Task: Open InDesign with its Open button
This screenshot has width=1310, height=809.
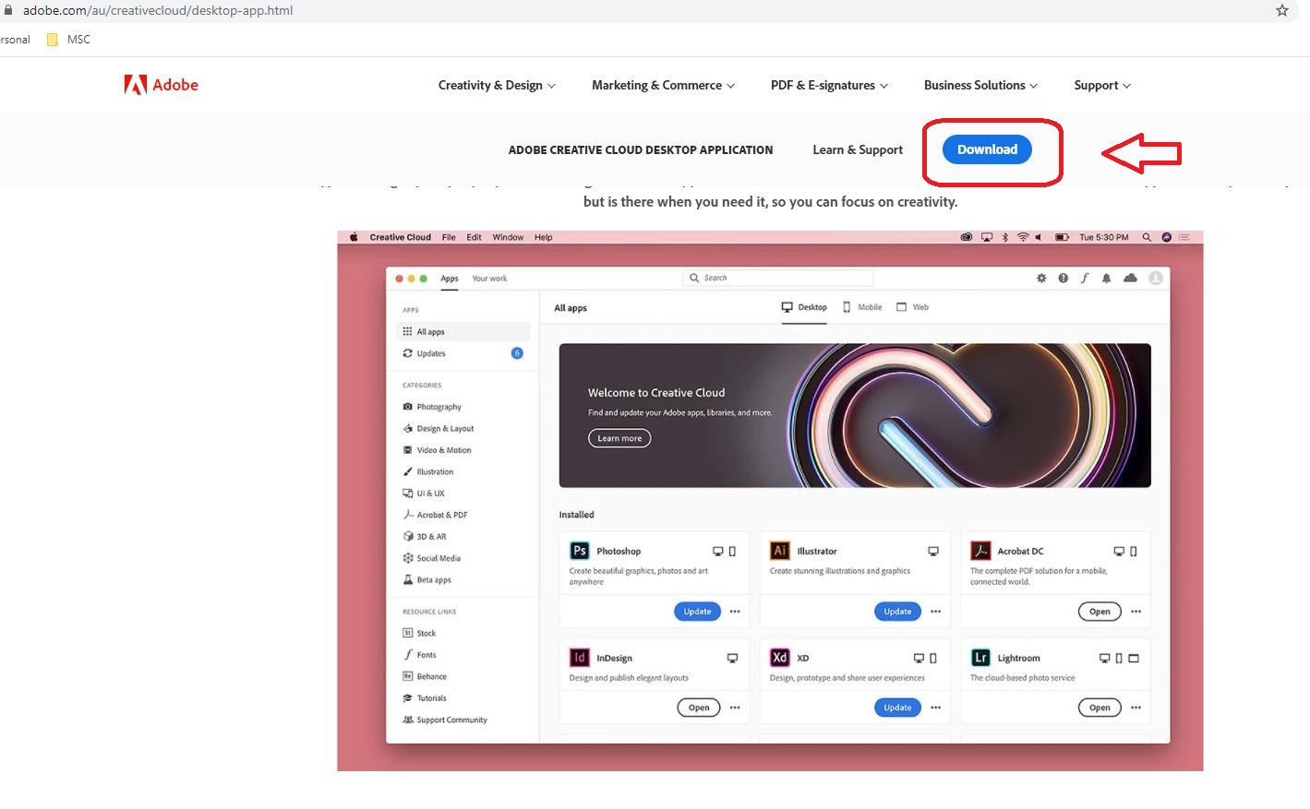Action: coord(699,708)
